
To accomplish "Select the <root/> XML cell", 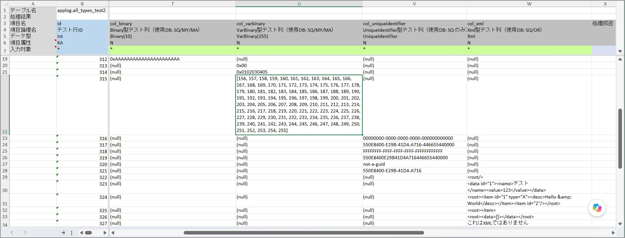I will coord(529,177).
